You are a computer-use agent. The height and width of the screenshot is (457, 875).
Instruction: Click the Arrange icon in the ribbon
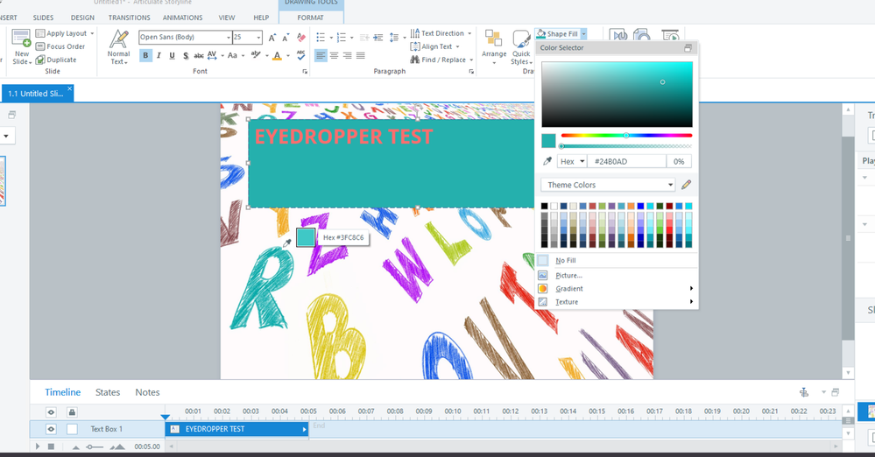click(494, 46)
